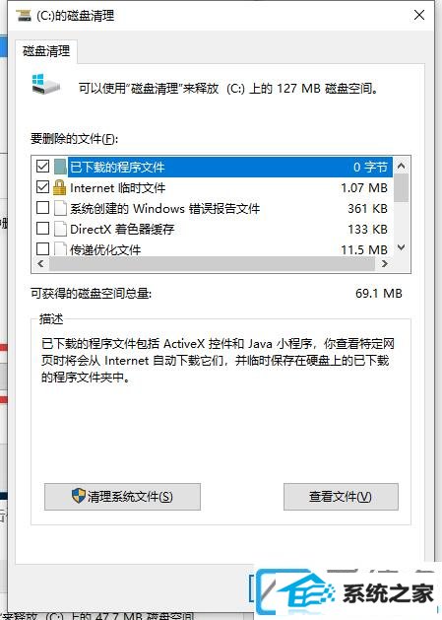Screen dimensions: 442x620
Task: Click the 查看文件(V) button
Action: pos(341,497)
